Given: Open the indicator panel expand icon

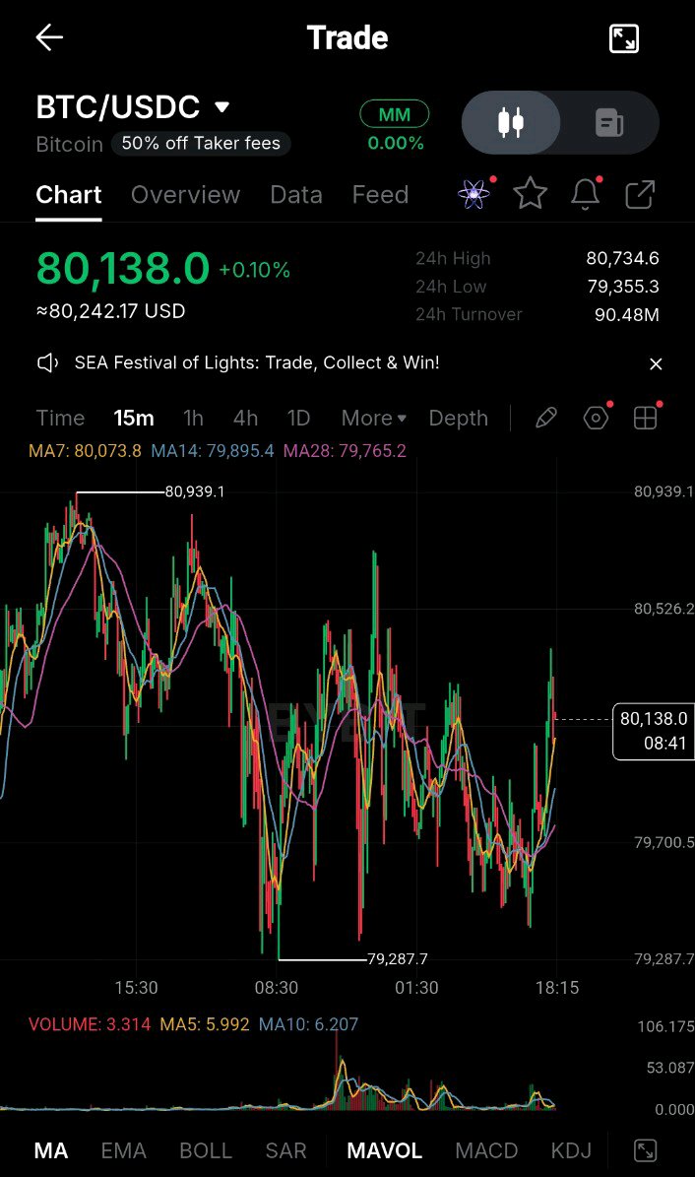Looking at the screenshot, I should point(646,1150).
